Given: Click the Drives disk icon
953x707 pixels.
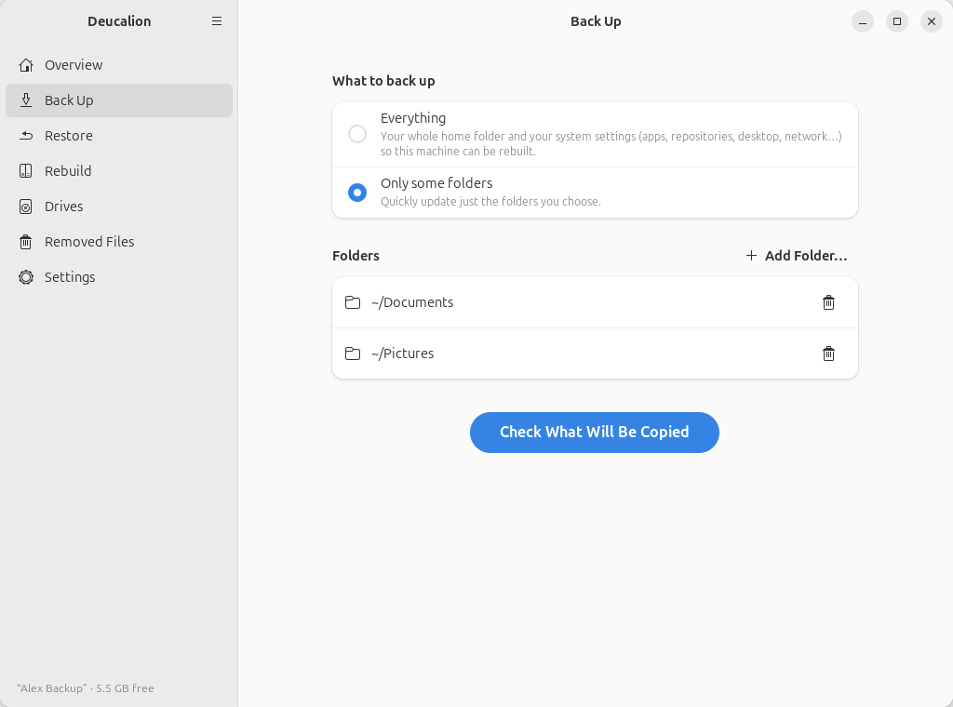Looking at the screenshot, I should tap(25, 207).
